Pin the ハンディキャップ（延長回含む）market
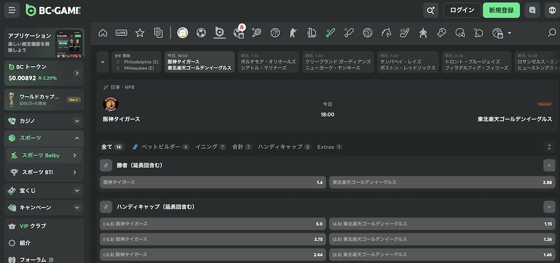560x263 pixels. click(x=106, y=207)
